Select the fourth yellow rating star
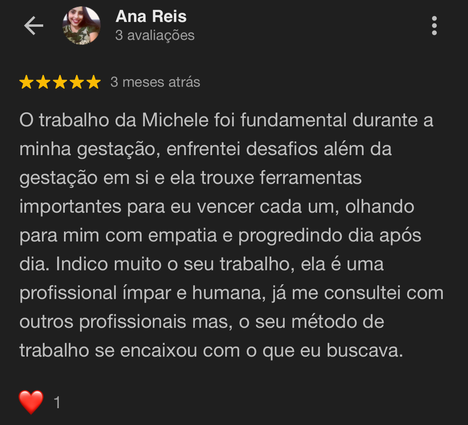Viewport: 468px width, 425px height. click(77, 82)
